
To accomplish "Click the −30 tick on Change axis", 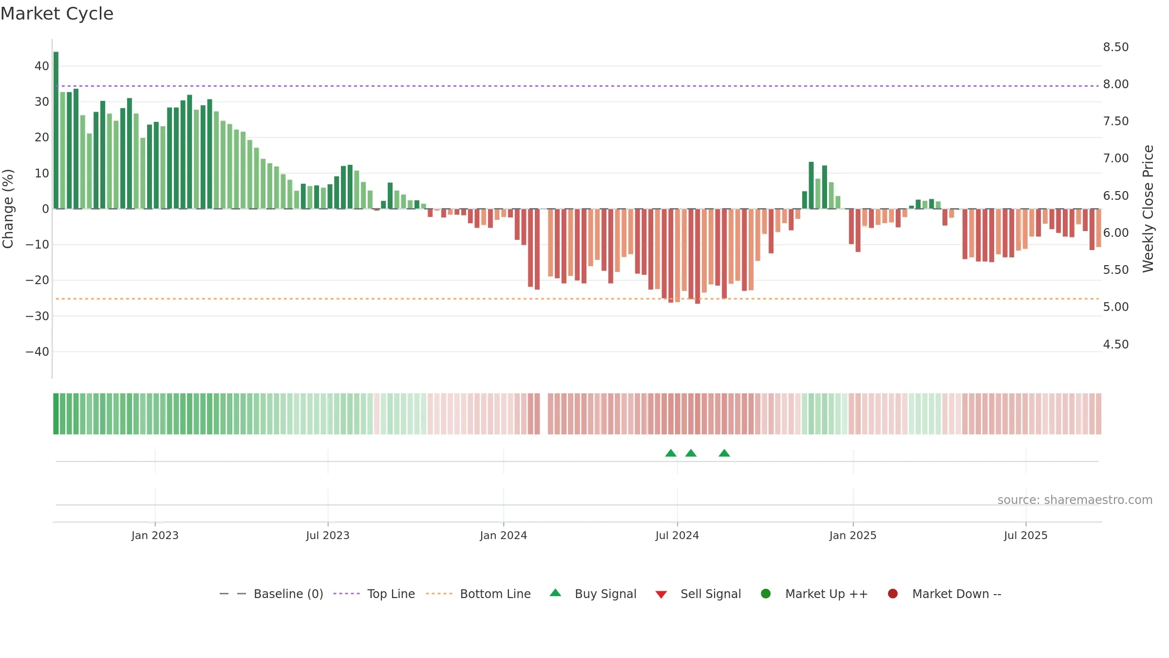I will click(x=37, y=316).
